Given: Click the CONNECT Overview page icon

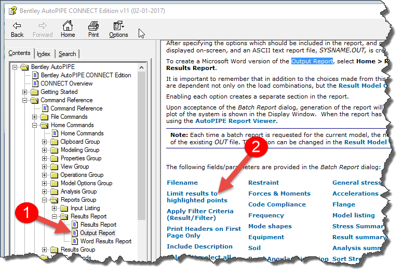Looking at the screenshot, I should coord(35,84).
